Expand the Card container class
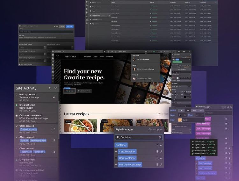The image size is (239, 181). [x=116, y=152]
